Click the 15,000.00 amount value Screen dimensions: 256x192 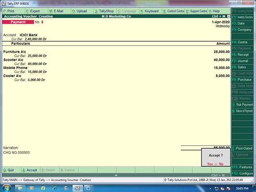pyautogui.click(x=222, y=68)
